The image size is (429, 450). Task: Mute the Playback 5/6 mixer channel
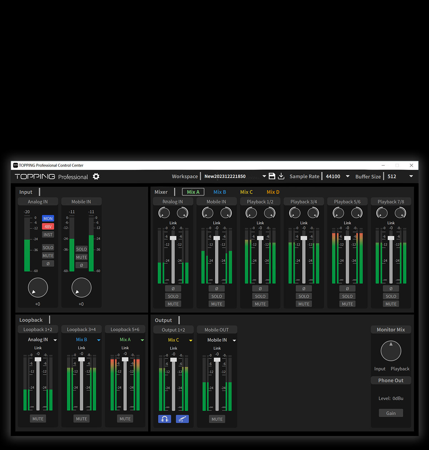coord(347,304)
